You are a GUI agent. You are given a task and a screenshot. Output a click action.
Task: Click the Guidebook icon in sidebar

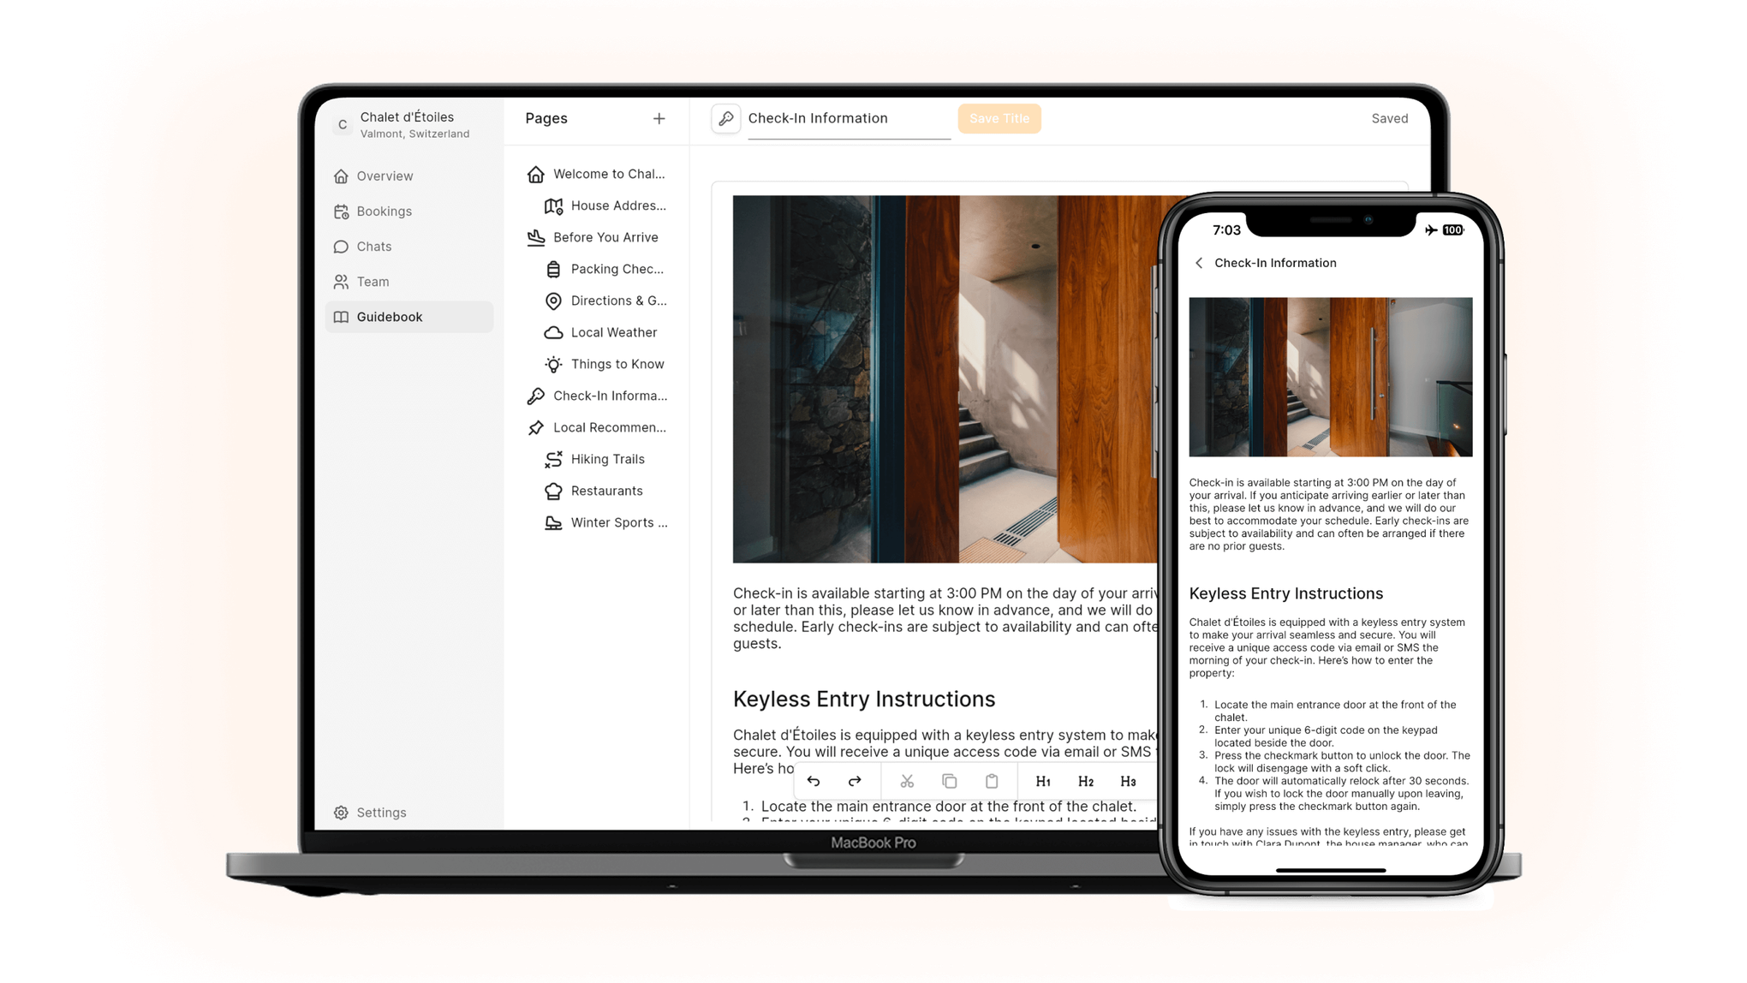pos(342,316)
